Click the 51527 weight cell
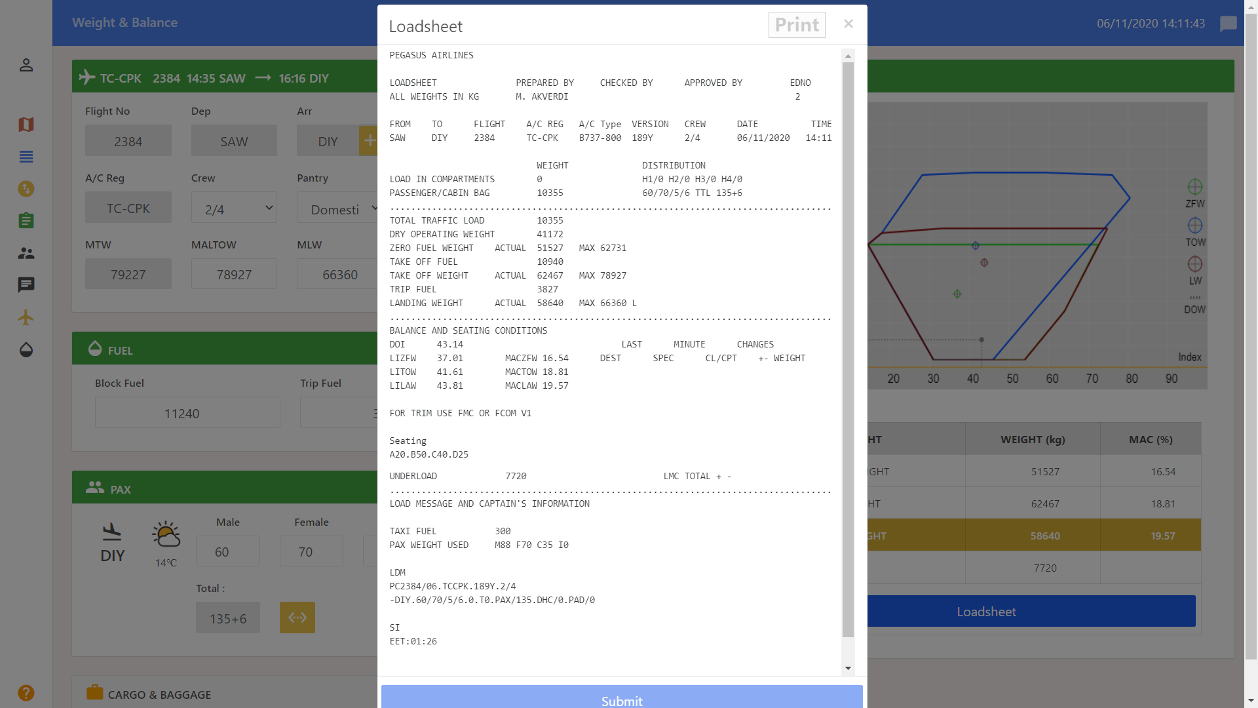This screenshot has height=708, width=1258. (x=1033, y=471)
